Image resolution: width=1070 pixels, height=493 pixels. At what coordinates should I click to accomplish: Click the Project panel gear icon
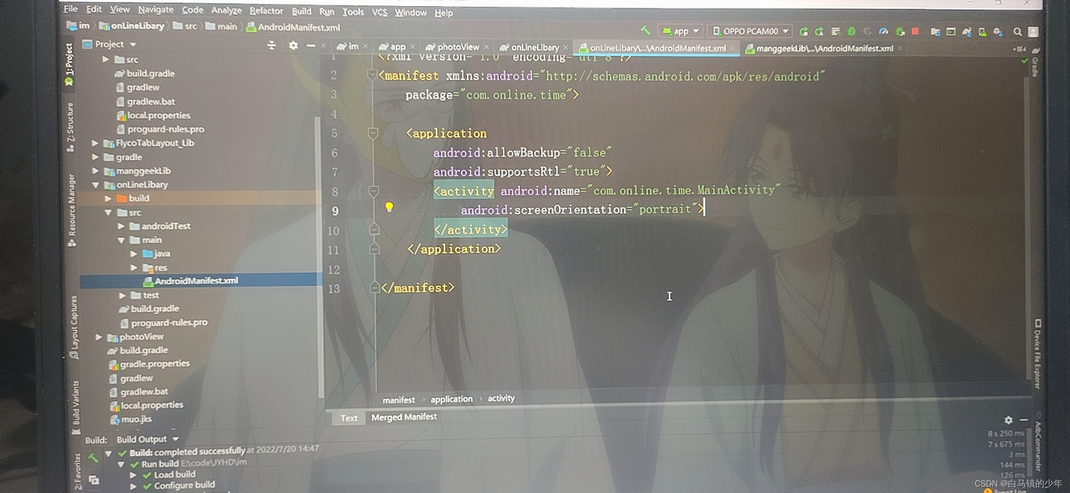coord(293,45)
